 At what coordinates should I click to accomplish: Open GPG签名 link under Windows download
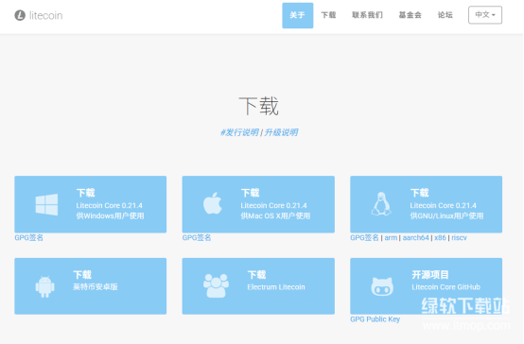click(x=28, y=238)
